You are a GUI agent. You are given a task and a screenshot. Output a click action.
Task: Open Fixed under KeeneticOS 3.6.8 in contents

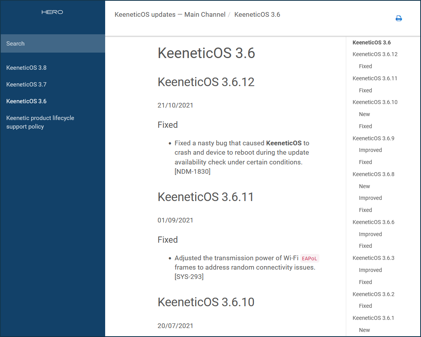click(365, 210)
